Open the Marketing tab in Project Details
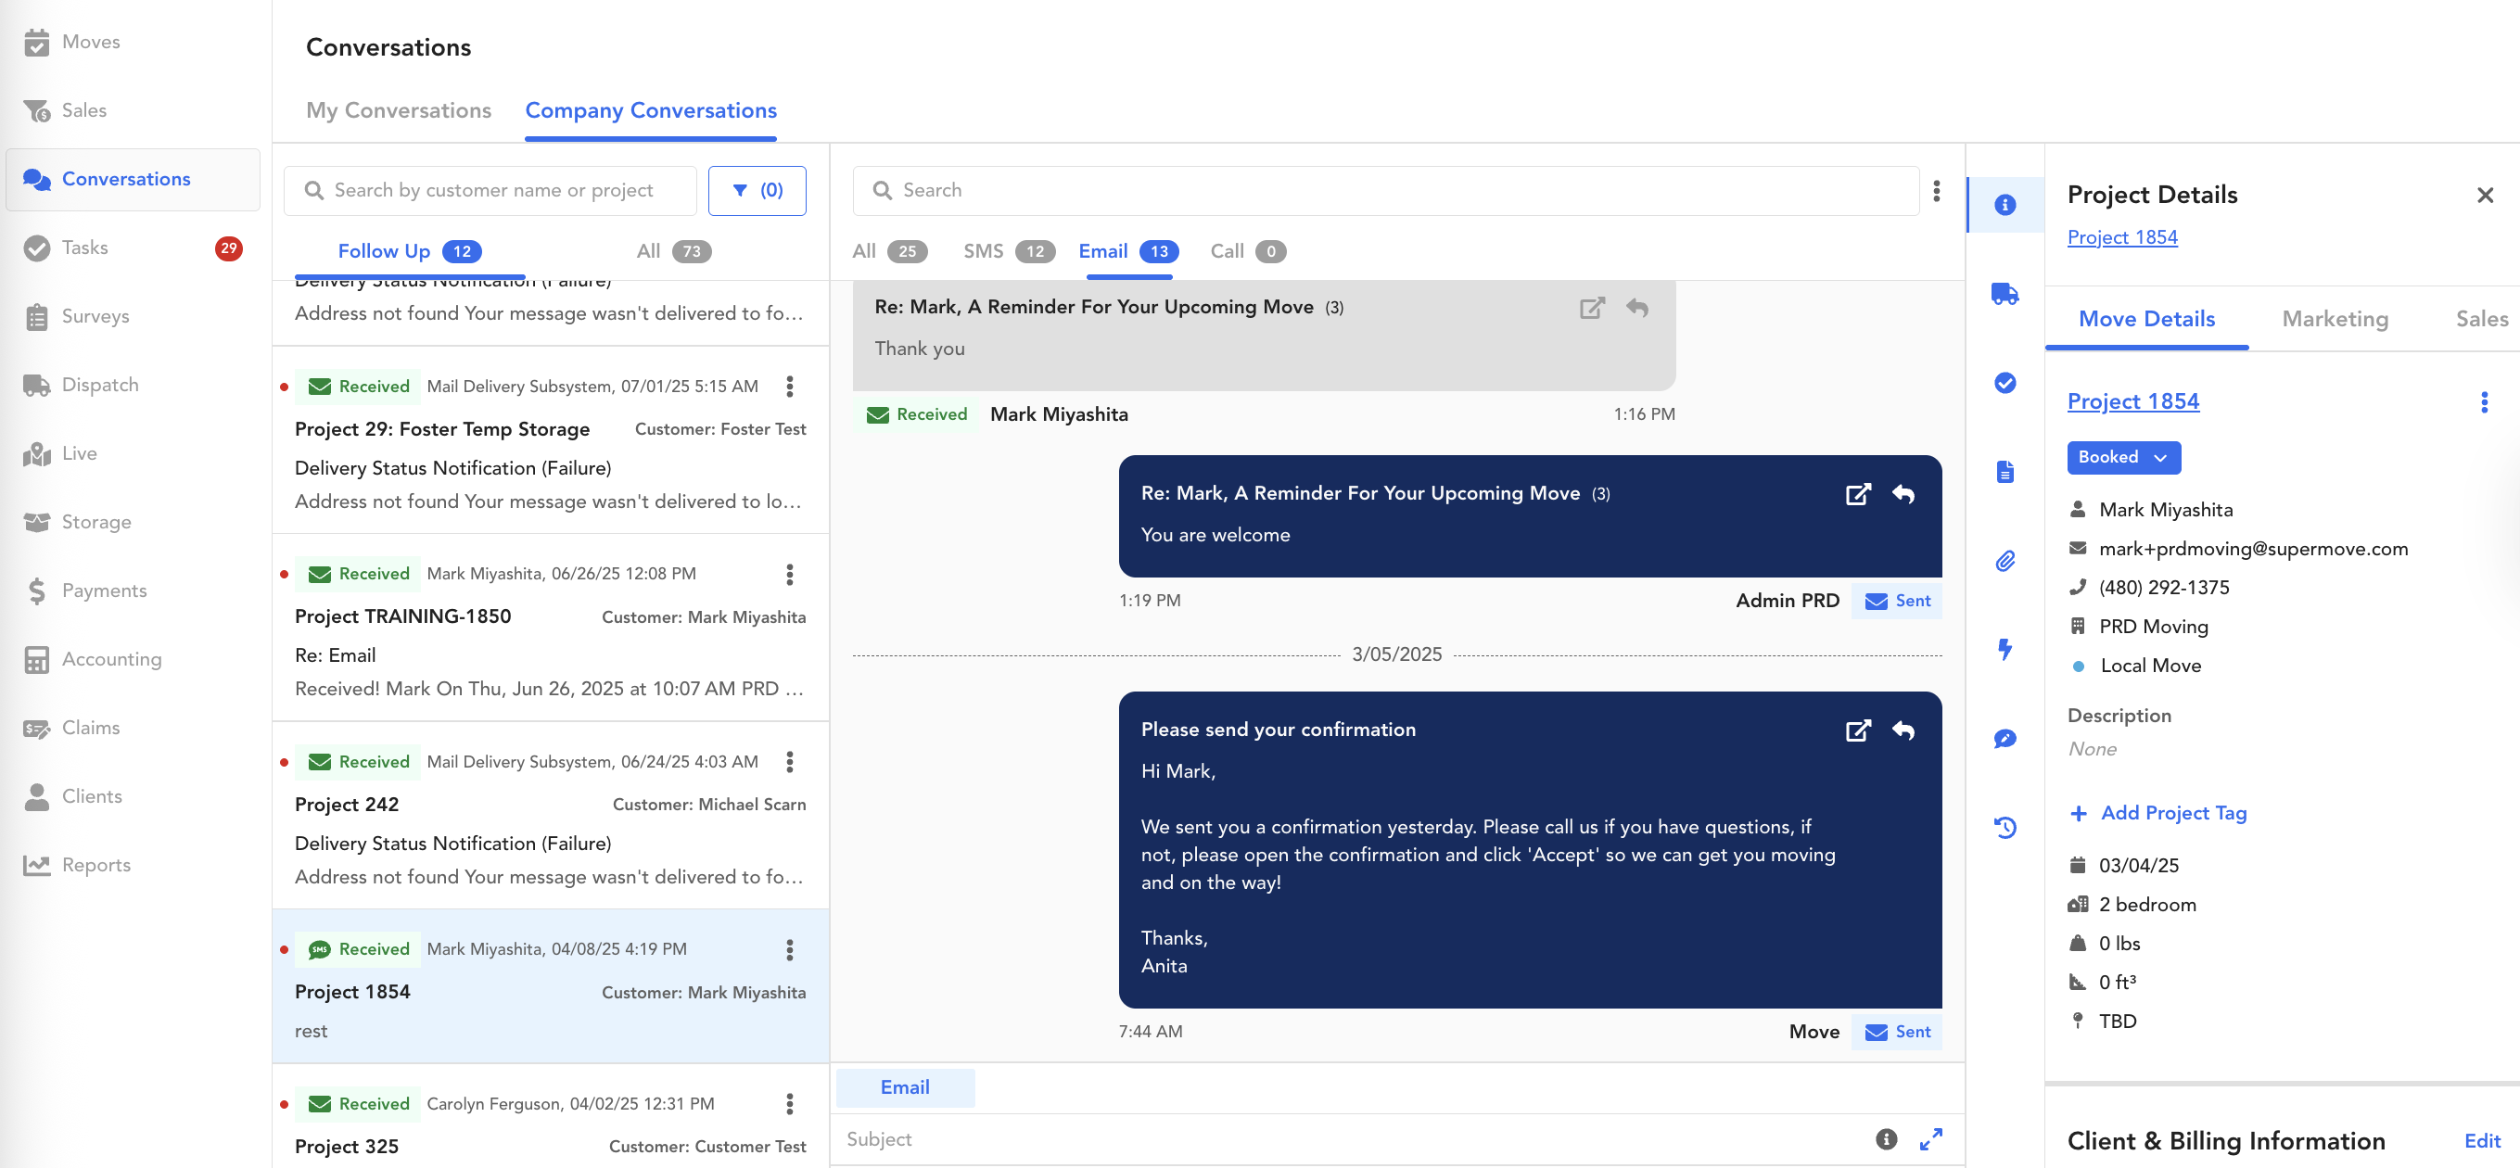Screen dimensions: 2520x1168 pyautogui.click(x=2335, y=319)
